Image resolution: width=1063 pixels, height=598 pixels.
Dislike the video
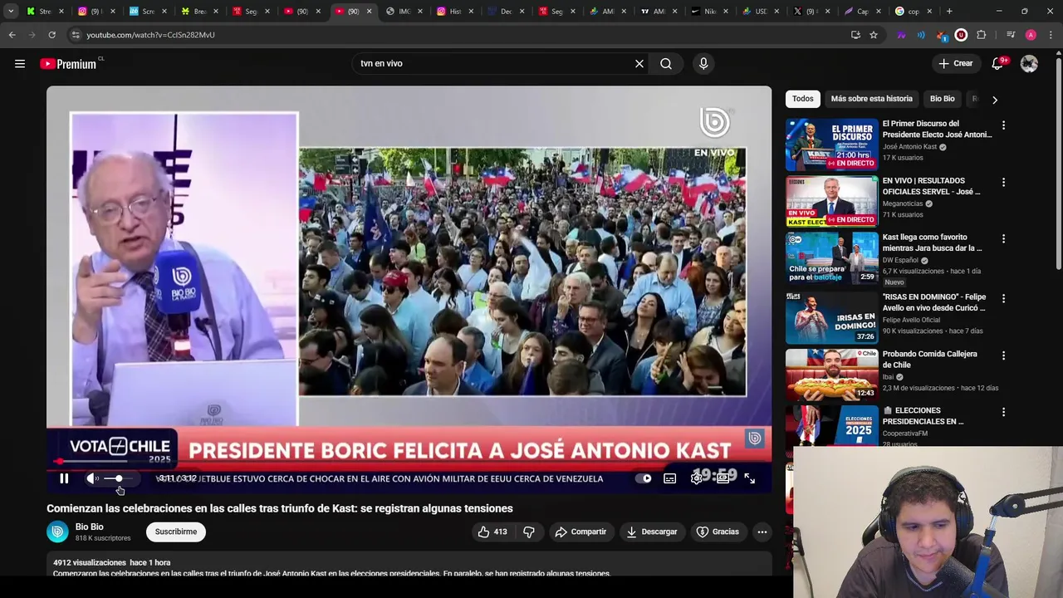pos(529,532)
